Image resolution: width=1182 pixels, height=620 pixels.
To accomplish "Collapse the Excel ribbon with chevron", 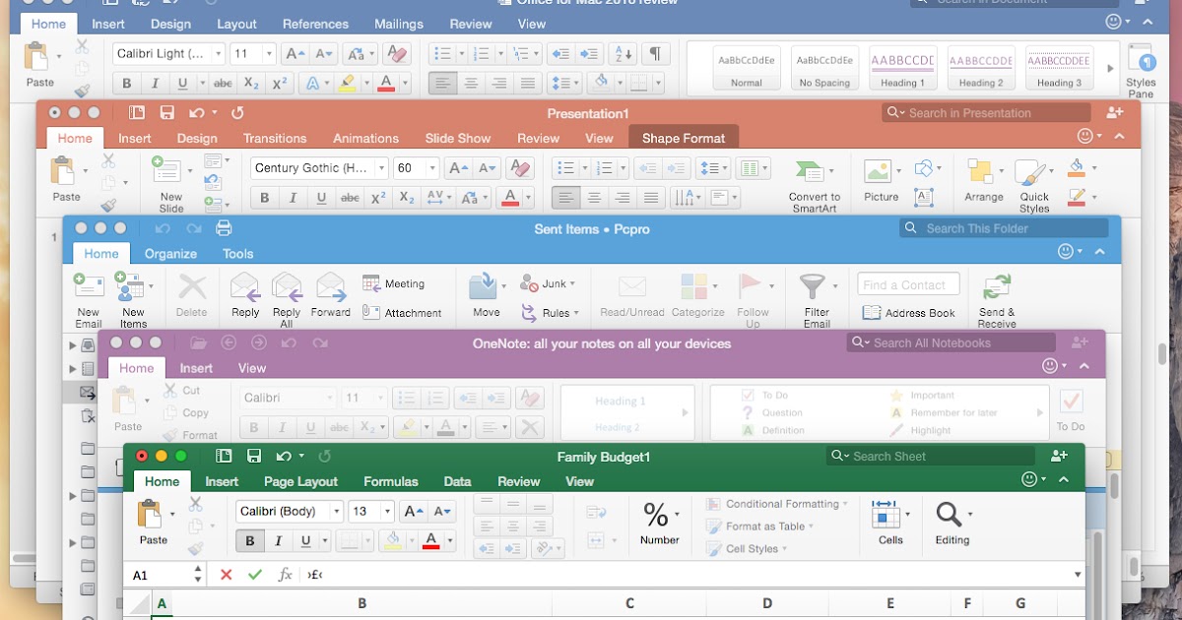I will pos(1063,479).
